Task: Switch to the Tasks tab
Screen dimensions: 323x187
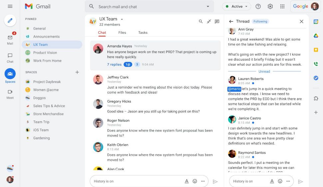Action: 143,32
